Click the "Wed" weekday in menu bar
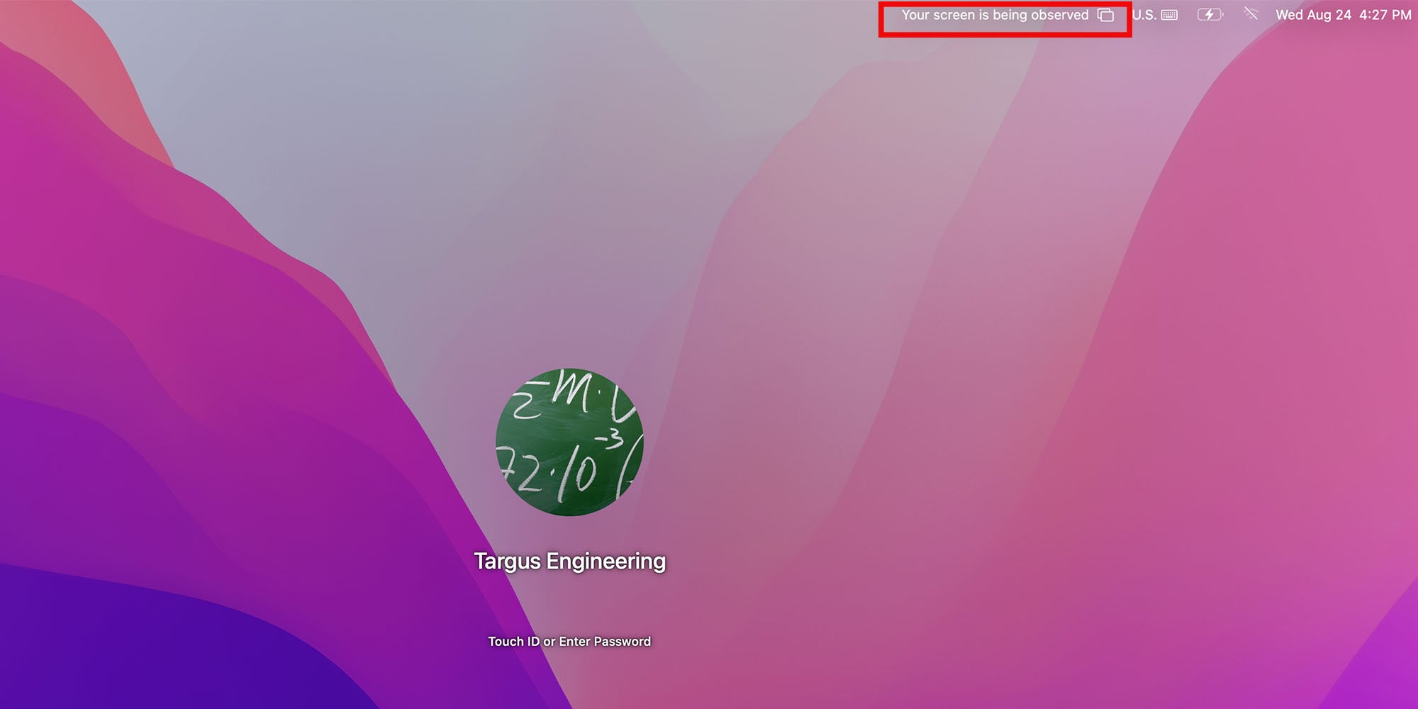The image size is (1418, 709). [x=1289, y=15]
